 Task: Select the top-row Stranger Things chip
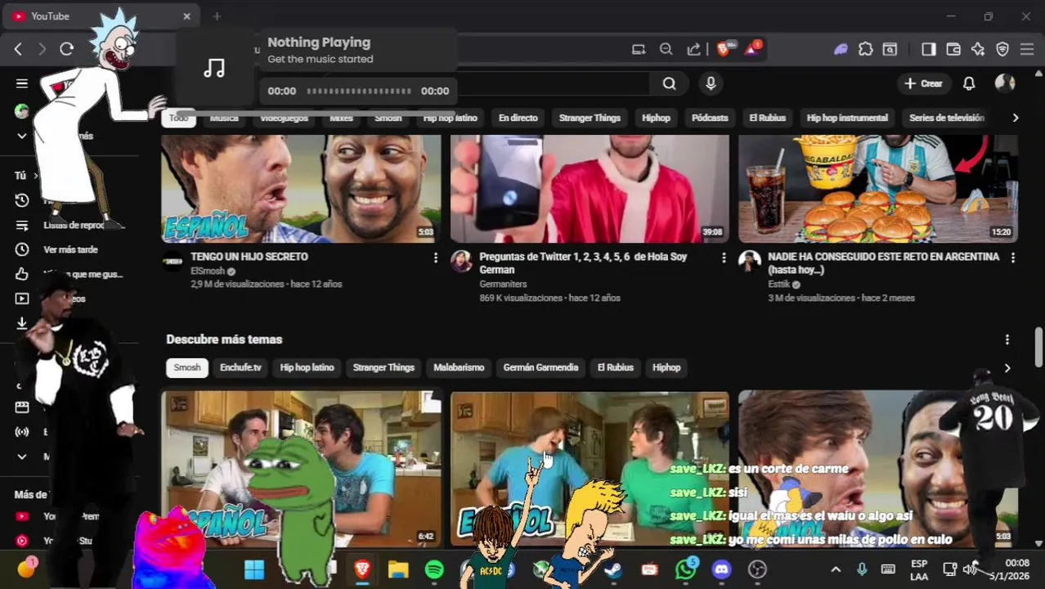590,118
